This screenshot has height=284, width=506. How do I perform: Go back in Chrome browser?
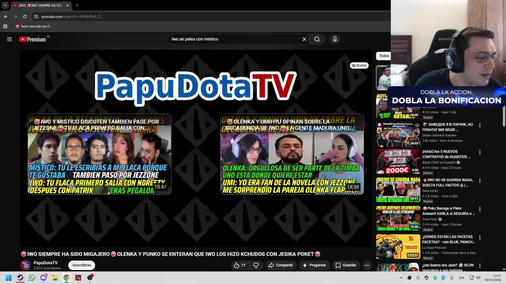click(x=6, y=17)
